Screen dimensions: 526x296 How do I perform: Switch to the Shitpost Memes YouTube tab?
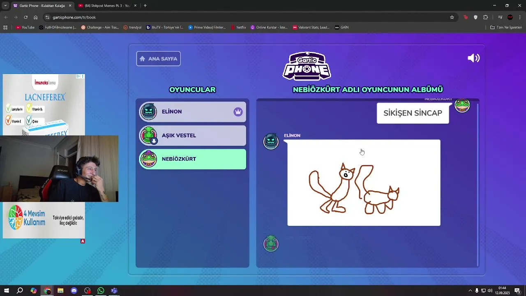tap(107, 6)
